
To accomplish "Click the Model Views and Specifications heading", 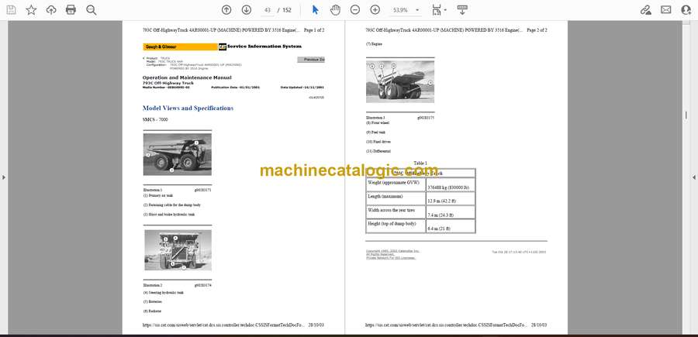I will pyautogui.click(x=188, y=108).
